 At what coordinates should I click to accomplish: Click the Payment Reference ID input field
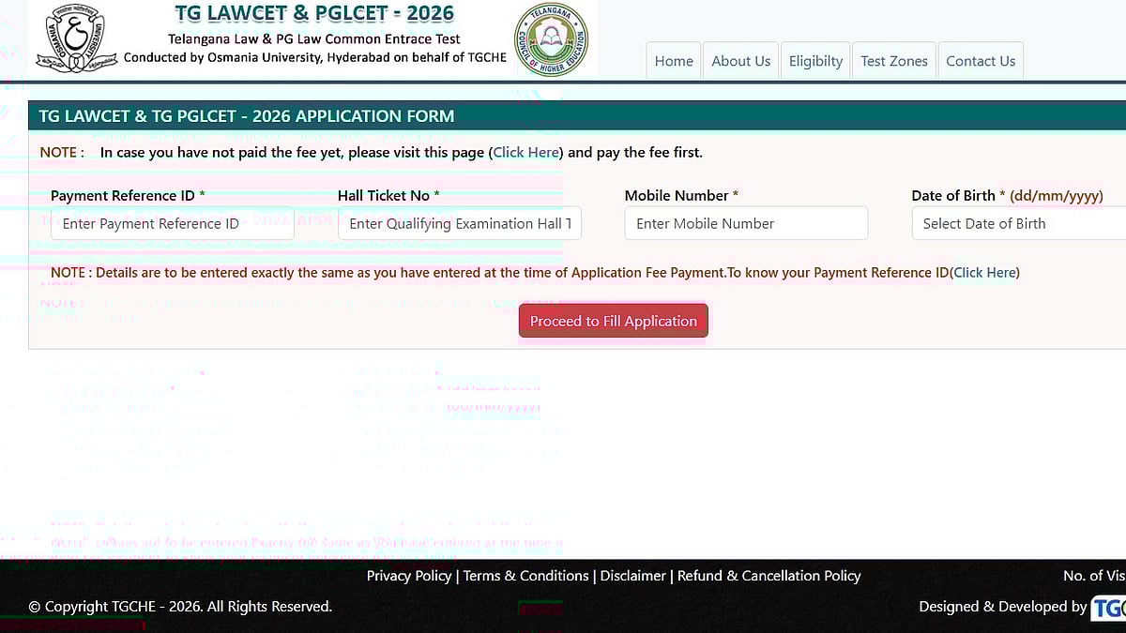click(x=172, y=223)
